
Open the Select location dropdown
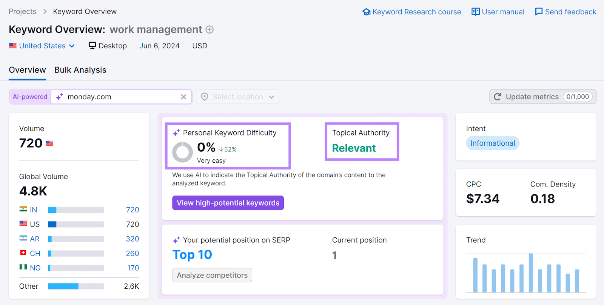pos(238,97)
